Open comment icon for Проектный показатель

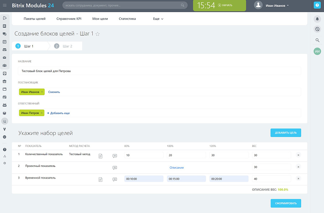(115, 168)
